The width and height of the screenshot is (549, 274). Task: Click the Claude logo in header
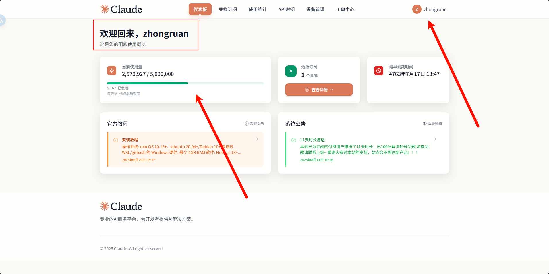[x=121, y=9]
